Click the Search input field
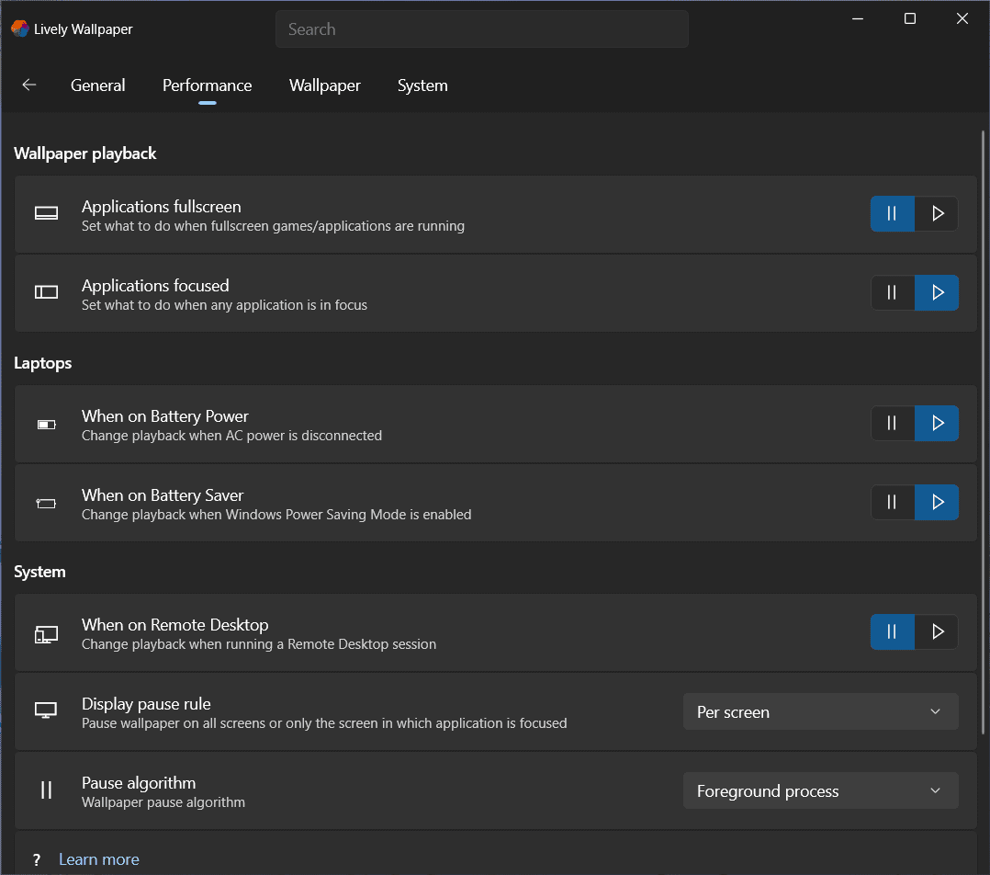The image size is (990, 875). coord(481,29)
